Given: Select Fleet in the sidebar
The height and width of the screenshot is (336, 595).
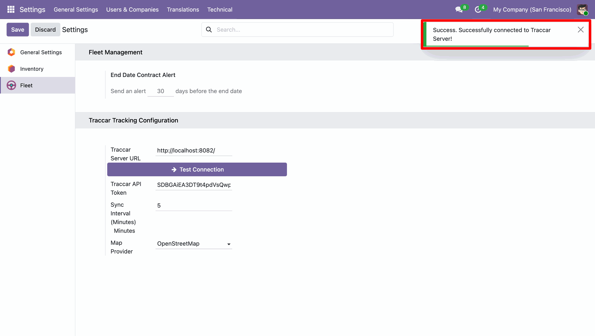Looking at the screenshot, I should 37,85.
